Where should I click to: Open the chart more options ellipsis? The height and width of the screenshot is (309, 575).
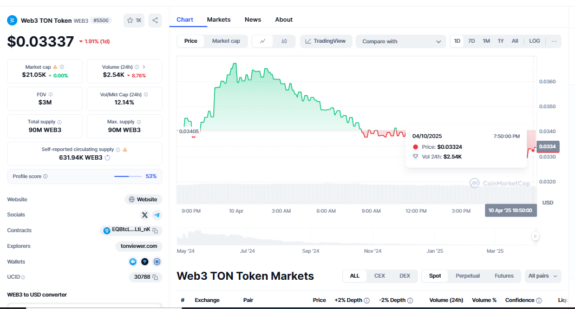click(554, 42)
